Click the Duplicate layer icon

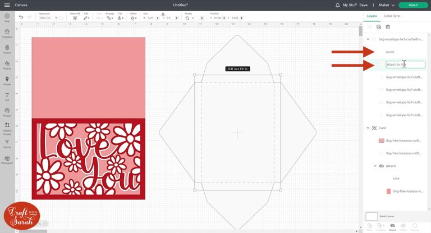click(379, 27)
